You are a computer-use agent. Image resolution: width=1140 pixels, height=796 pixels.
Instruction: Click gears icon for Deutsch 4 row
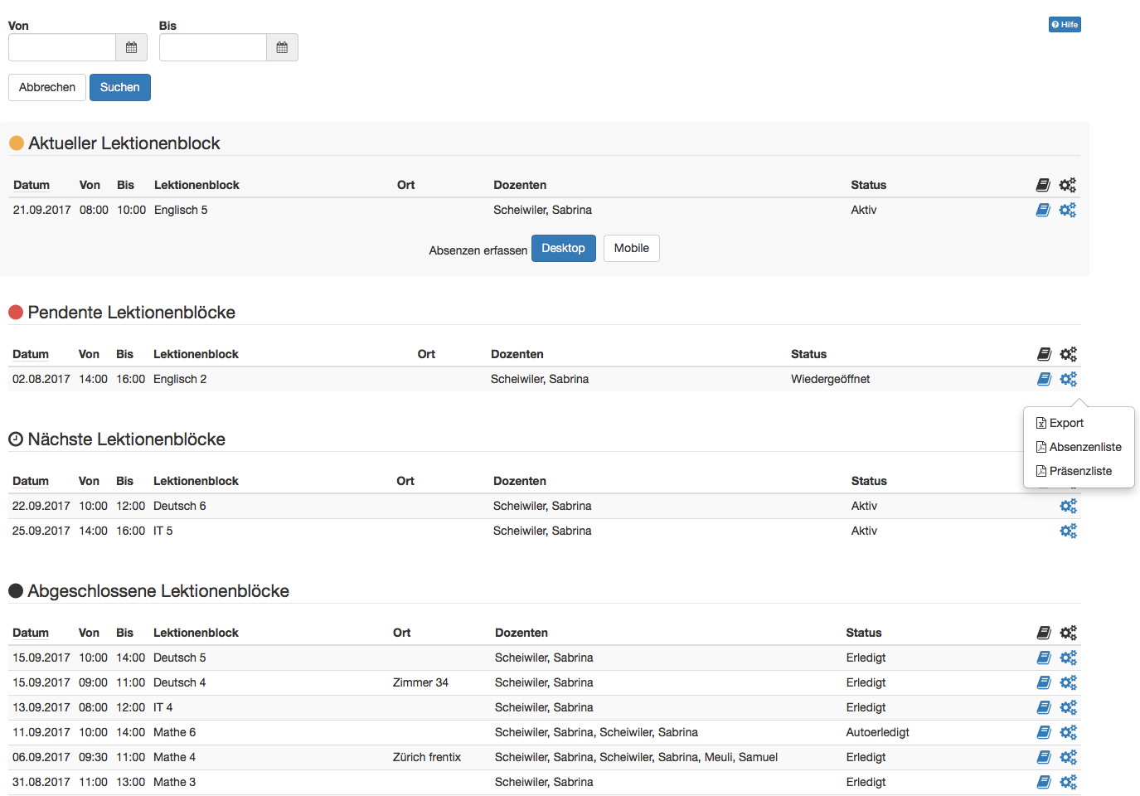1069,682
